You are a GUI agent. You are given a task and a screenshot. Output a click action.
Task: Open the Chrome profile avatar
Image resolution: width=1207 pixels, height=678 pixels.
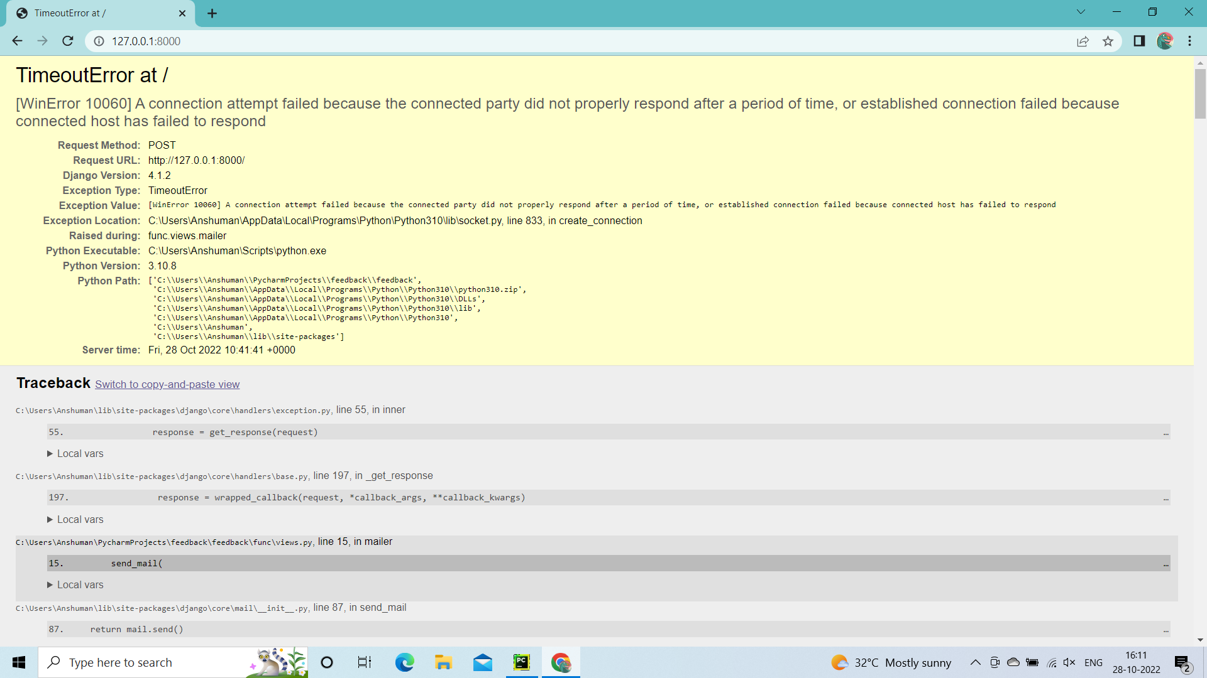point(1165,41)
